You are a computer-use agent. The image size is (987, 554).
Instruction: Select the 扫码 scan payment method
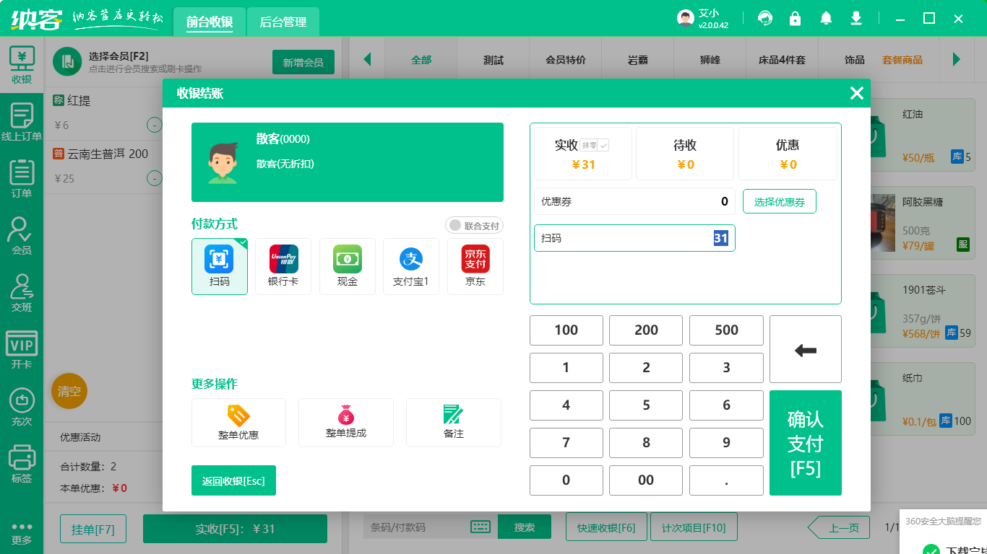(219, 266)
